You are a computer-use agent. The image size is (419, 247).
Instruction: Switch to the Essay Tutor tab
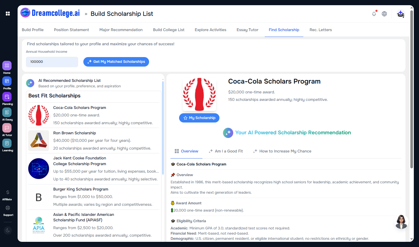point(247,30)
